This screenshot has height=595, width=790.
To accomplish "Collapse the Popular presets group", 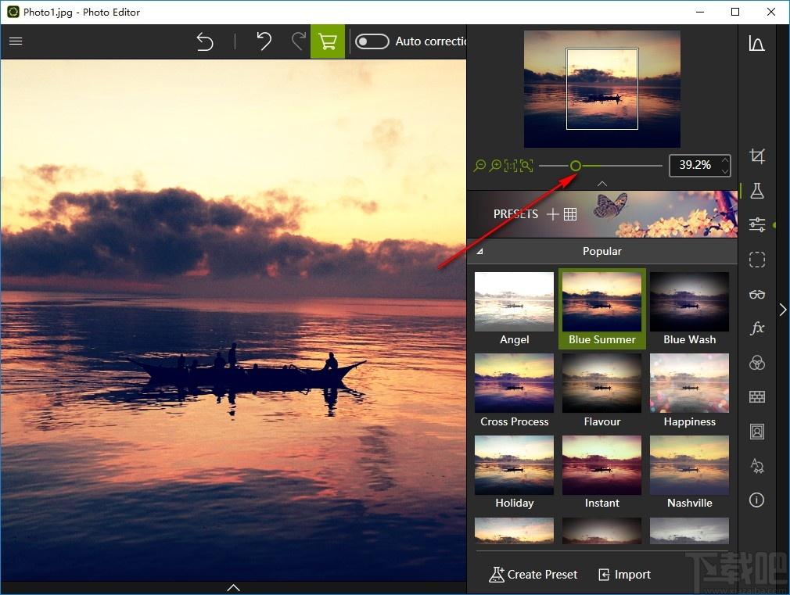I will click(479, 251).
